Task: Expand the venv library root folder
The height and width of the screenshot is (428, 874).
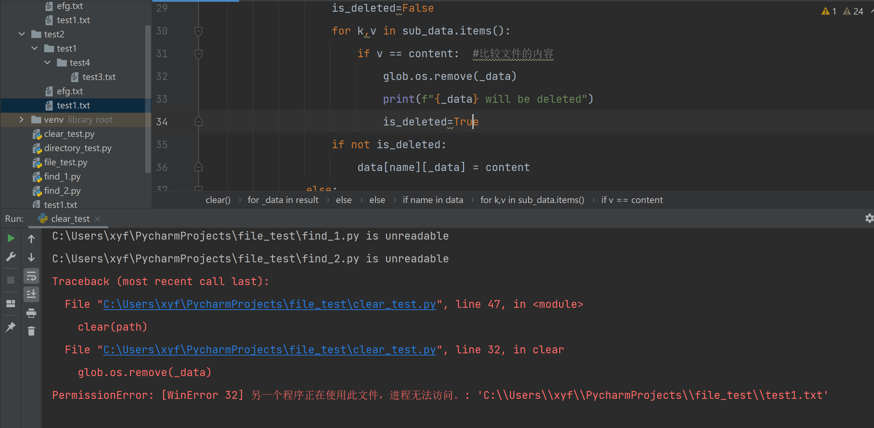Action: tap(22, 119)
